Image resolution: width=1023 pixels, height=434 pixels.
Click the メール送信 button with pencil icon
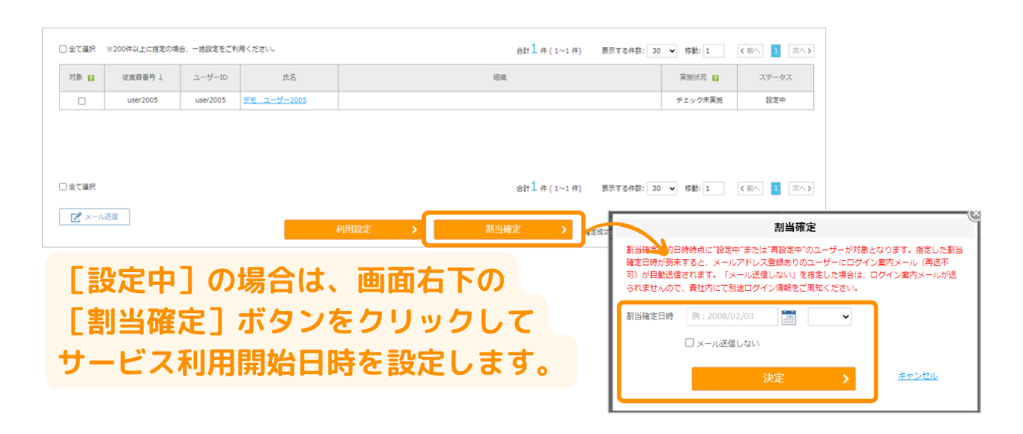click(x=94, y=217)
